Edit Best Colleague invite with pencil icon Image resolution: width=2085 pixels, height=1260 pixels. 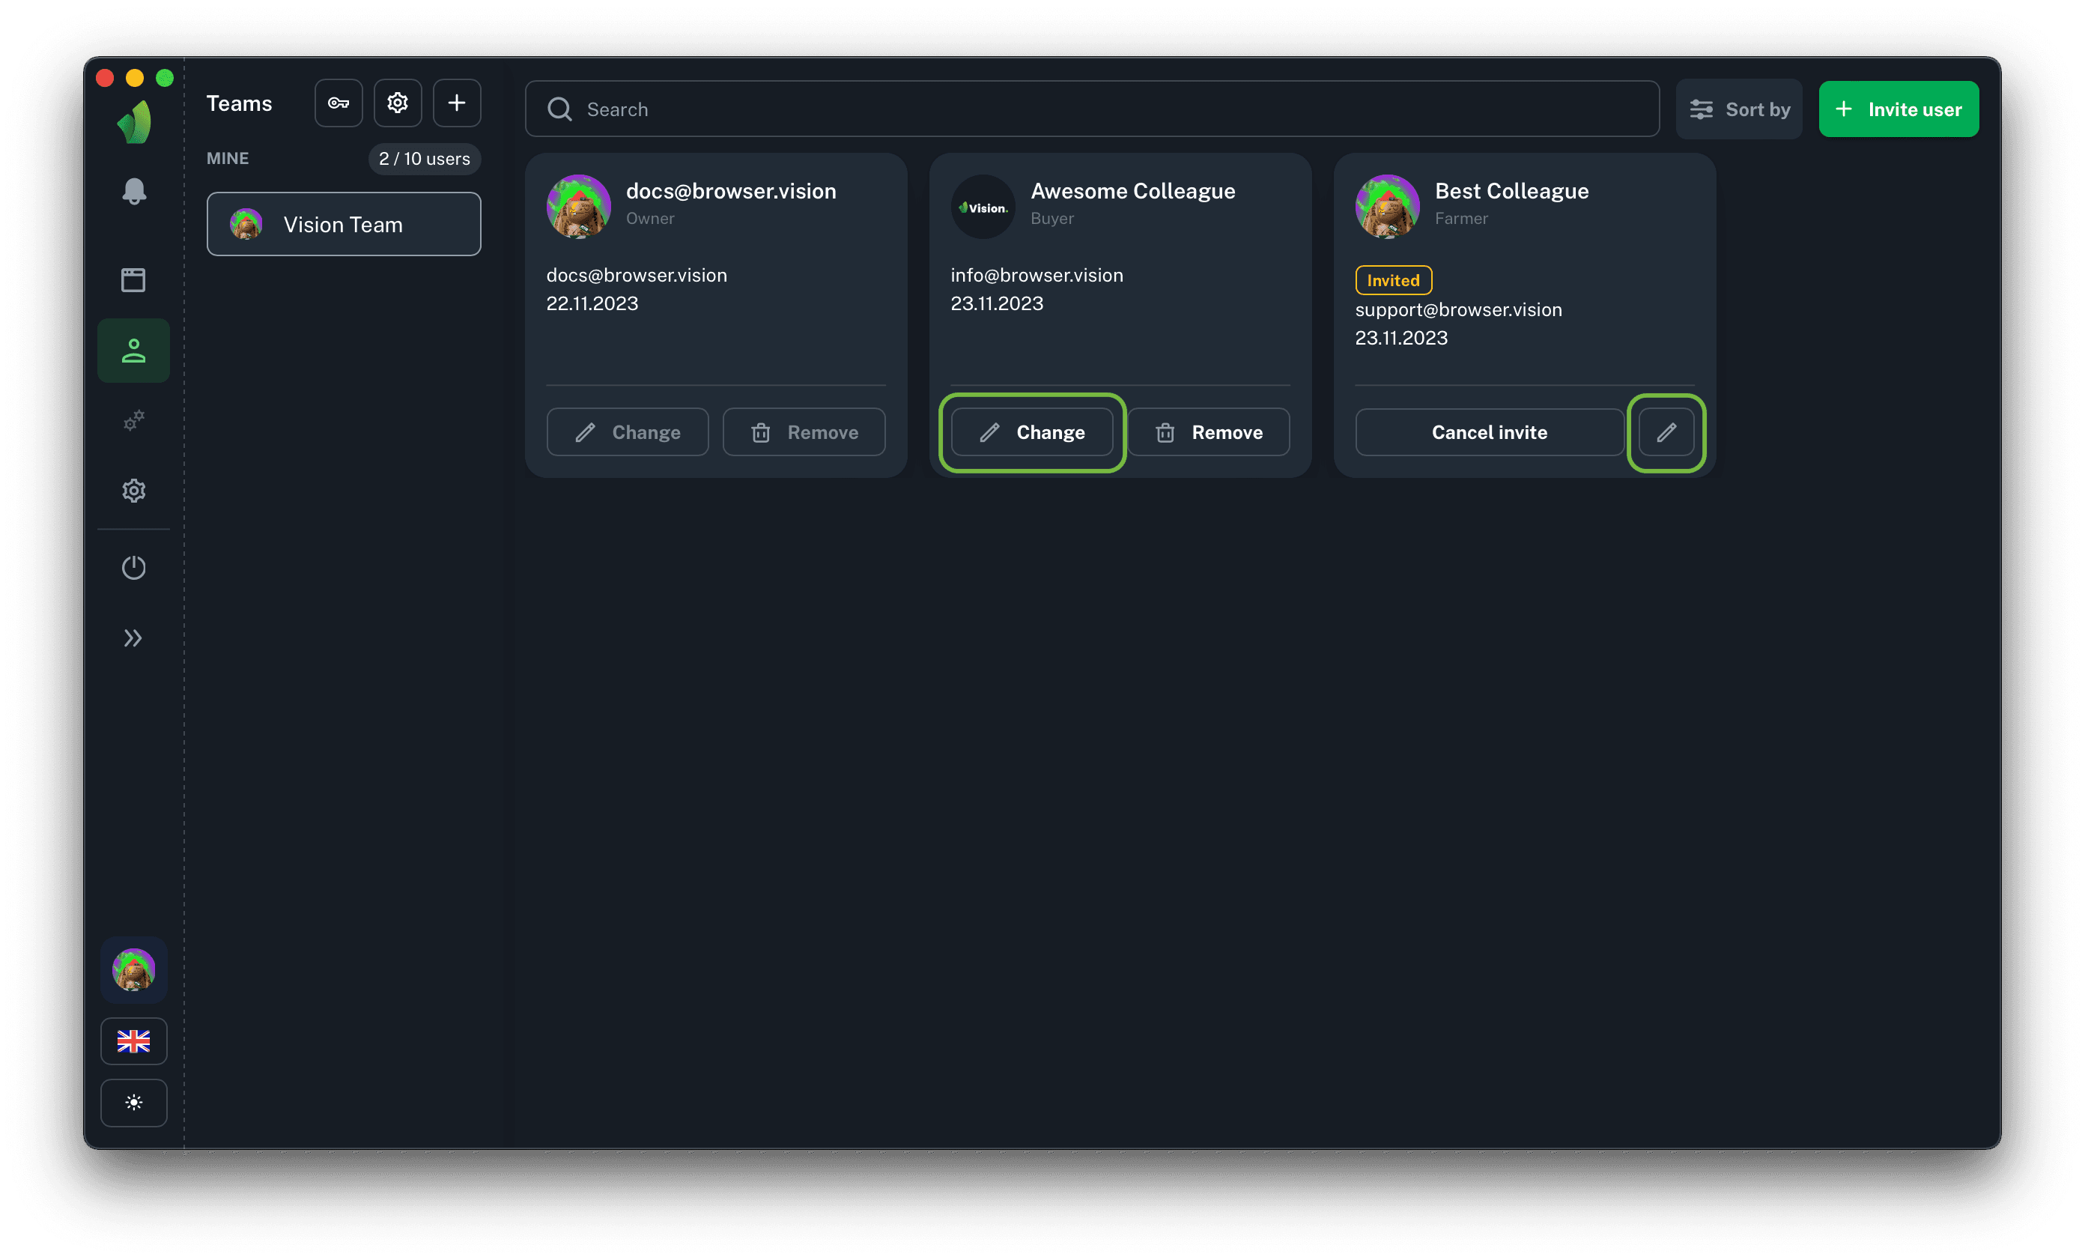tap(1666, 432)
